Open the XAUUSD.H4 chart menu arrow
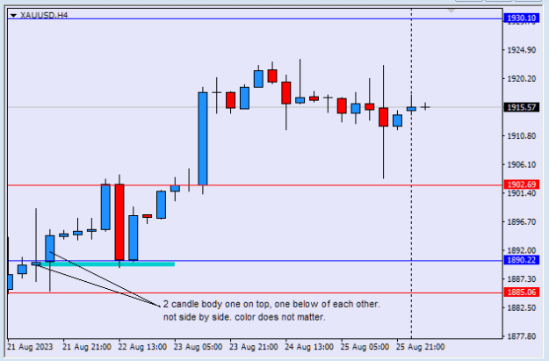The width and height of the screenshot is (549, 361). pyautogui.click(x=13, y=16)
